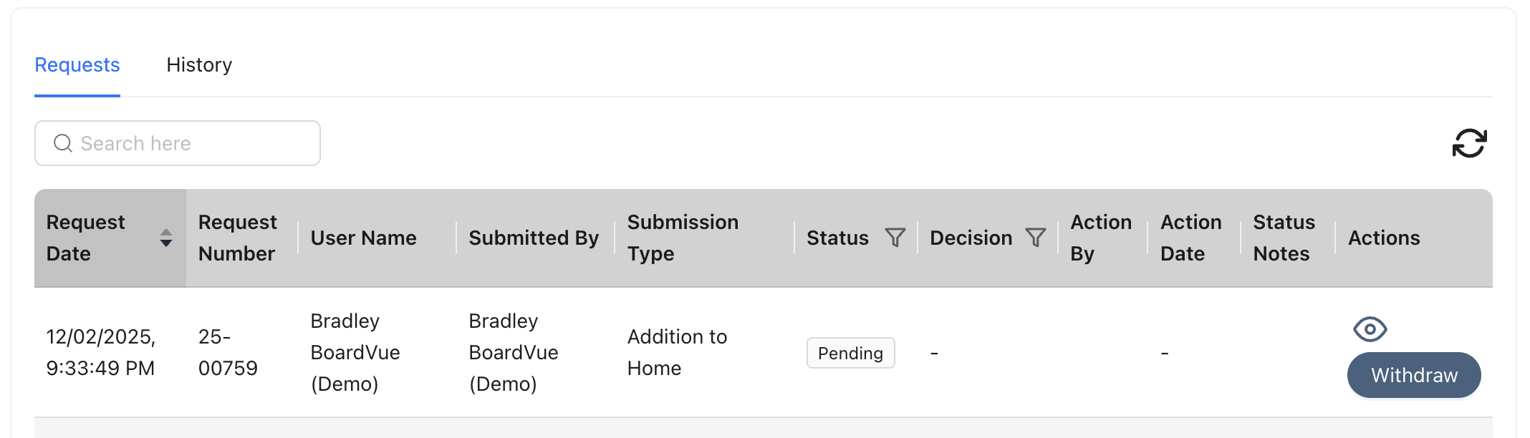The width and height of the screenshot is (1530, 438).
Task: Click the Action By column header
Action: (x=1101, y=238)
